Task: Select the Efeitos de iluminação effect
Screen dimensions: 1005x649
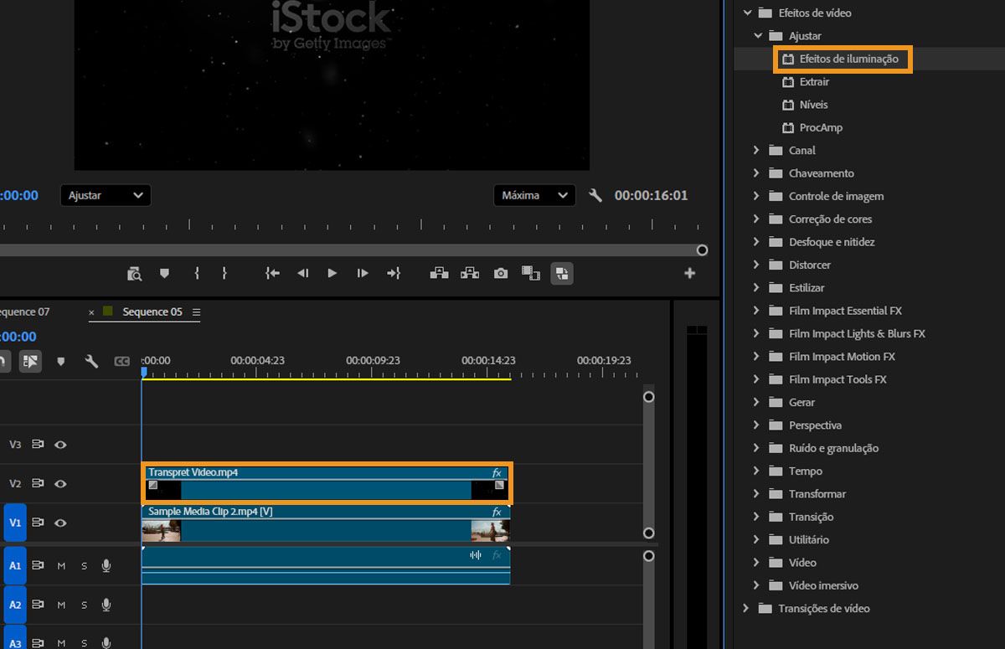Action: pyautogui.click(x=848, y=59)
